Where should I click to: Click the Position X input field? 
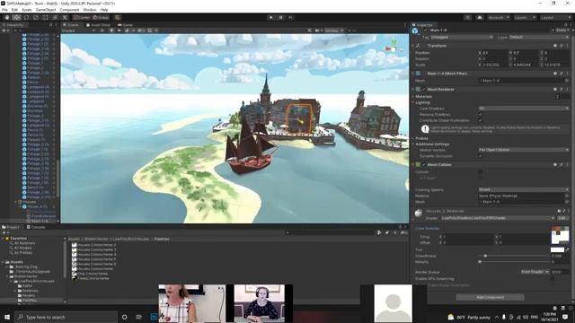coord(495,53)
